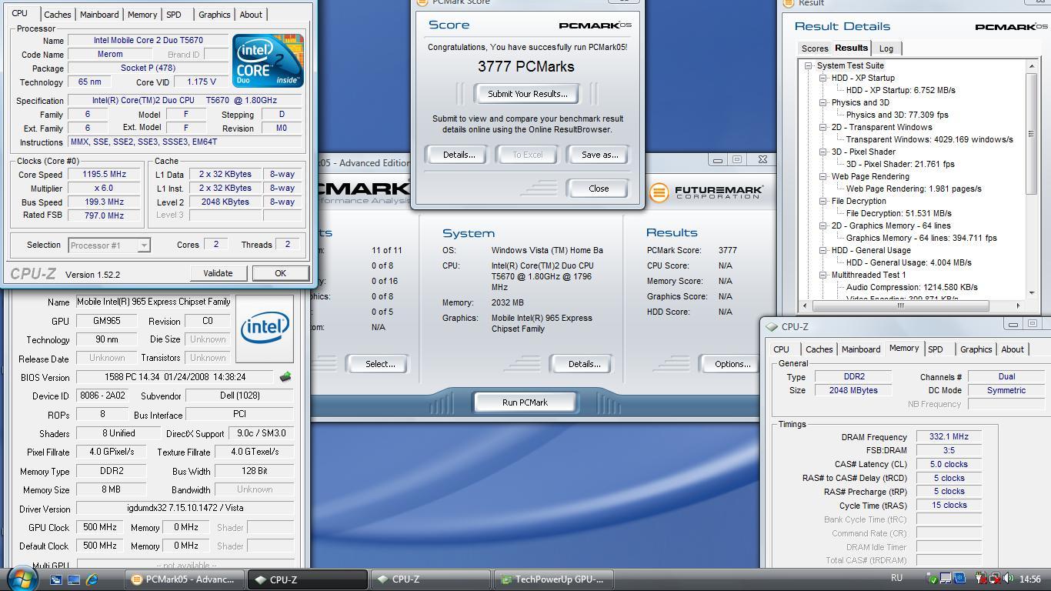Switch to Log tab in Result Details
Viewport: 1051px width, 591px height.
click(886, 48)
